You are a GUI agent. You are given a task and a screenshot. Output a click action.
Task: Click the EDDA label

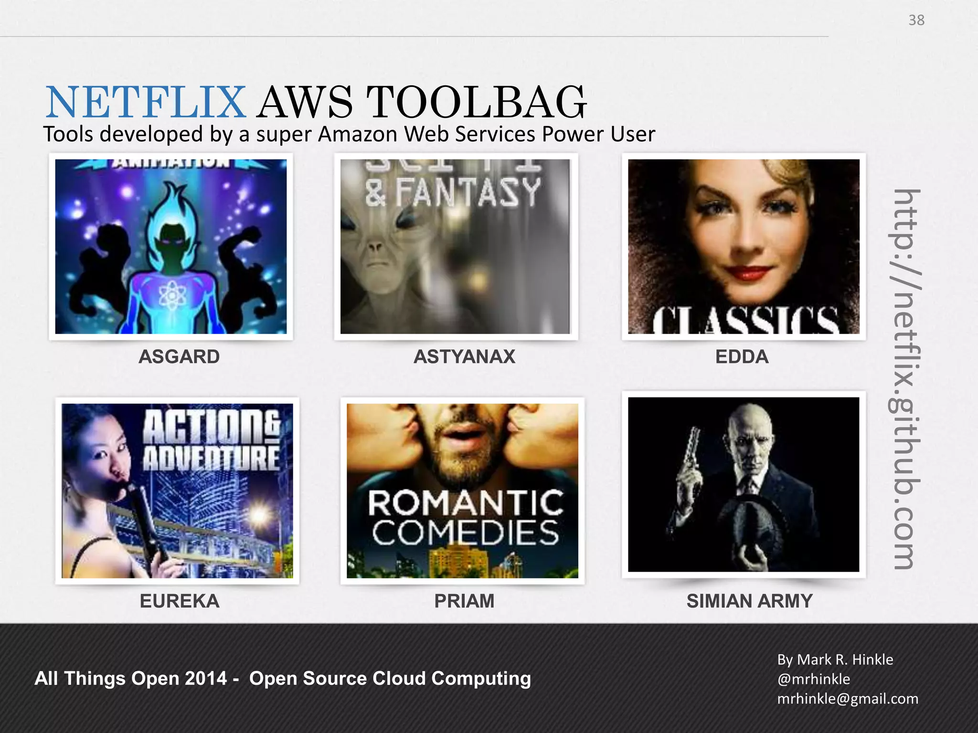pos(742,357)
